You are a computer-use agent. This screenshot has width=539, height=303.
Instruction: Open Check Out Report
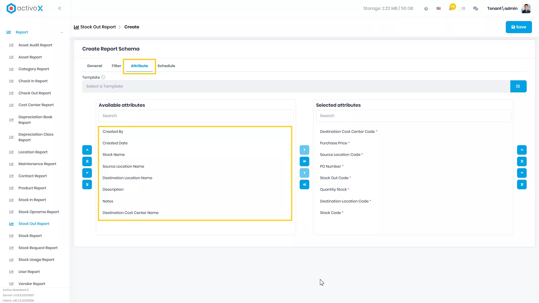[x=35, y=93]
